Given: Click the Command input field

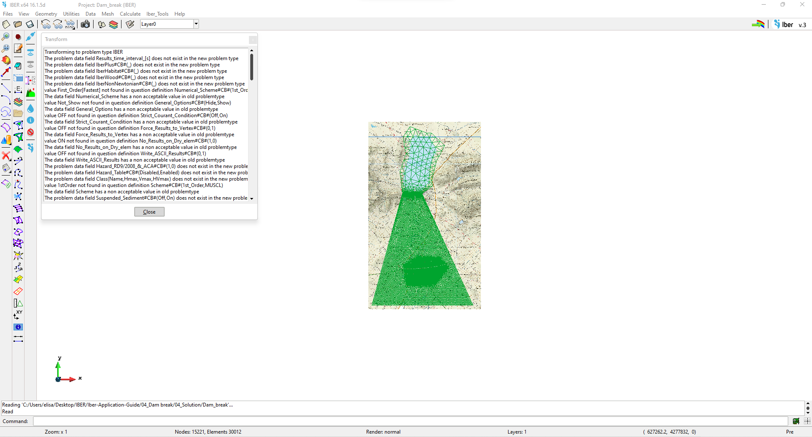Looking at the screenshot, I should (x=411, y=421).
